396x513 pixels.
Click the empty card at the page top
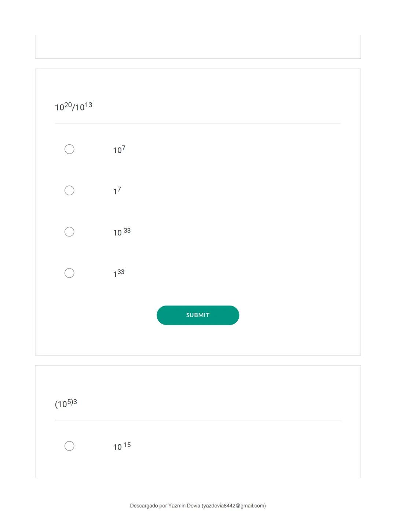tap(198, 47)
